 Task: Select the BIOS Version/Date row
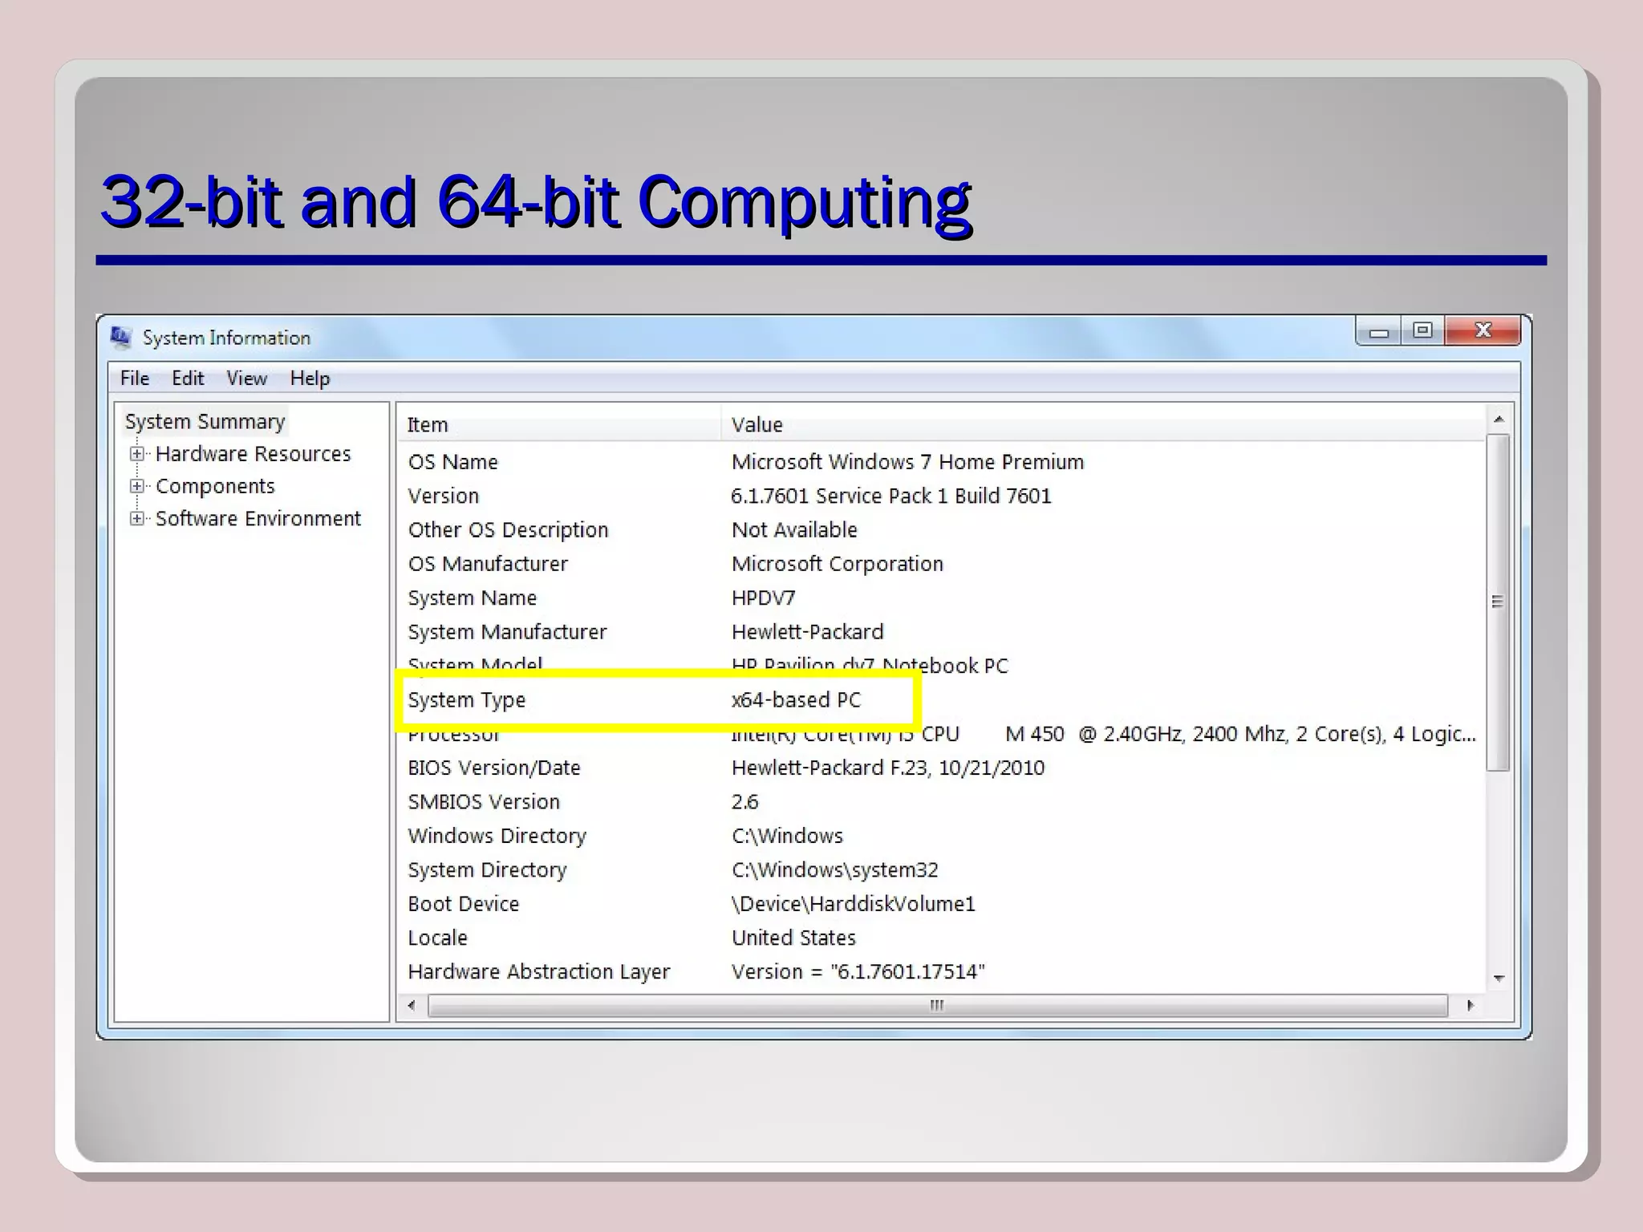940,768
